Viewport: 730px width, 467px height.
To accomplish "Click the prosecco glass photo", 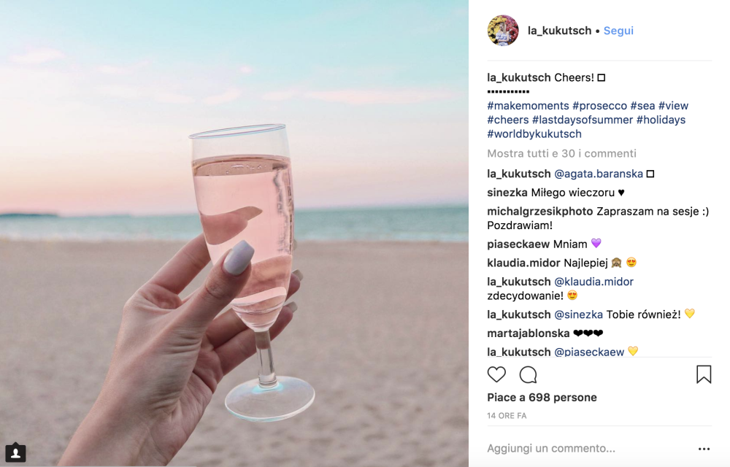I will tap(234, 233).
